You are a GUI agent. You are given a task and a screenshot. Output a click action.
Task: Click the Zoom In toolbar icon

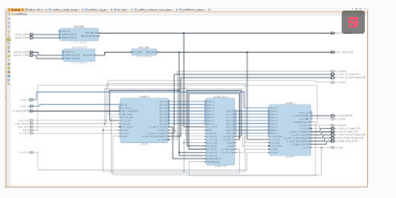click(9, 18)
